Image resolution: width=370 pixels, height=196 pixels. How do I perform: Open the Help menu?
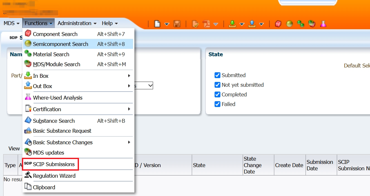tap(110, 23)
